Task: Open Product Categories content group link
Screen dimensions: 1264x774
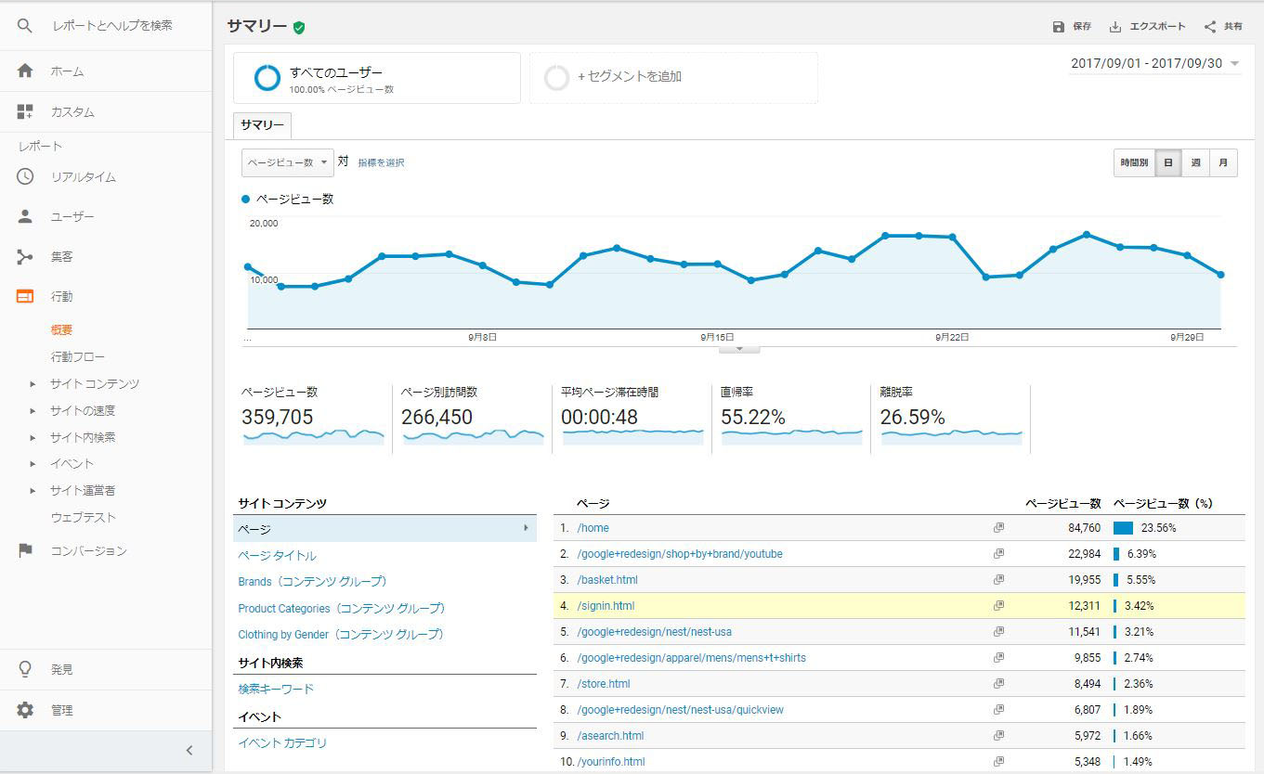Action: click(341, 608)
